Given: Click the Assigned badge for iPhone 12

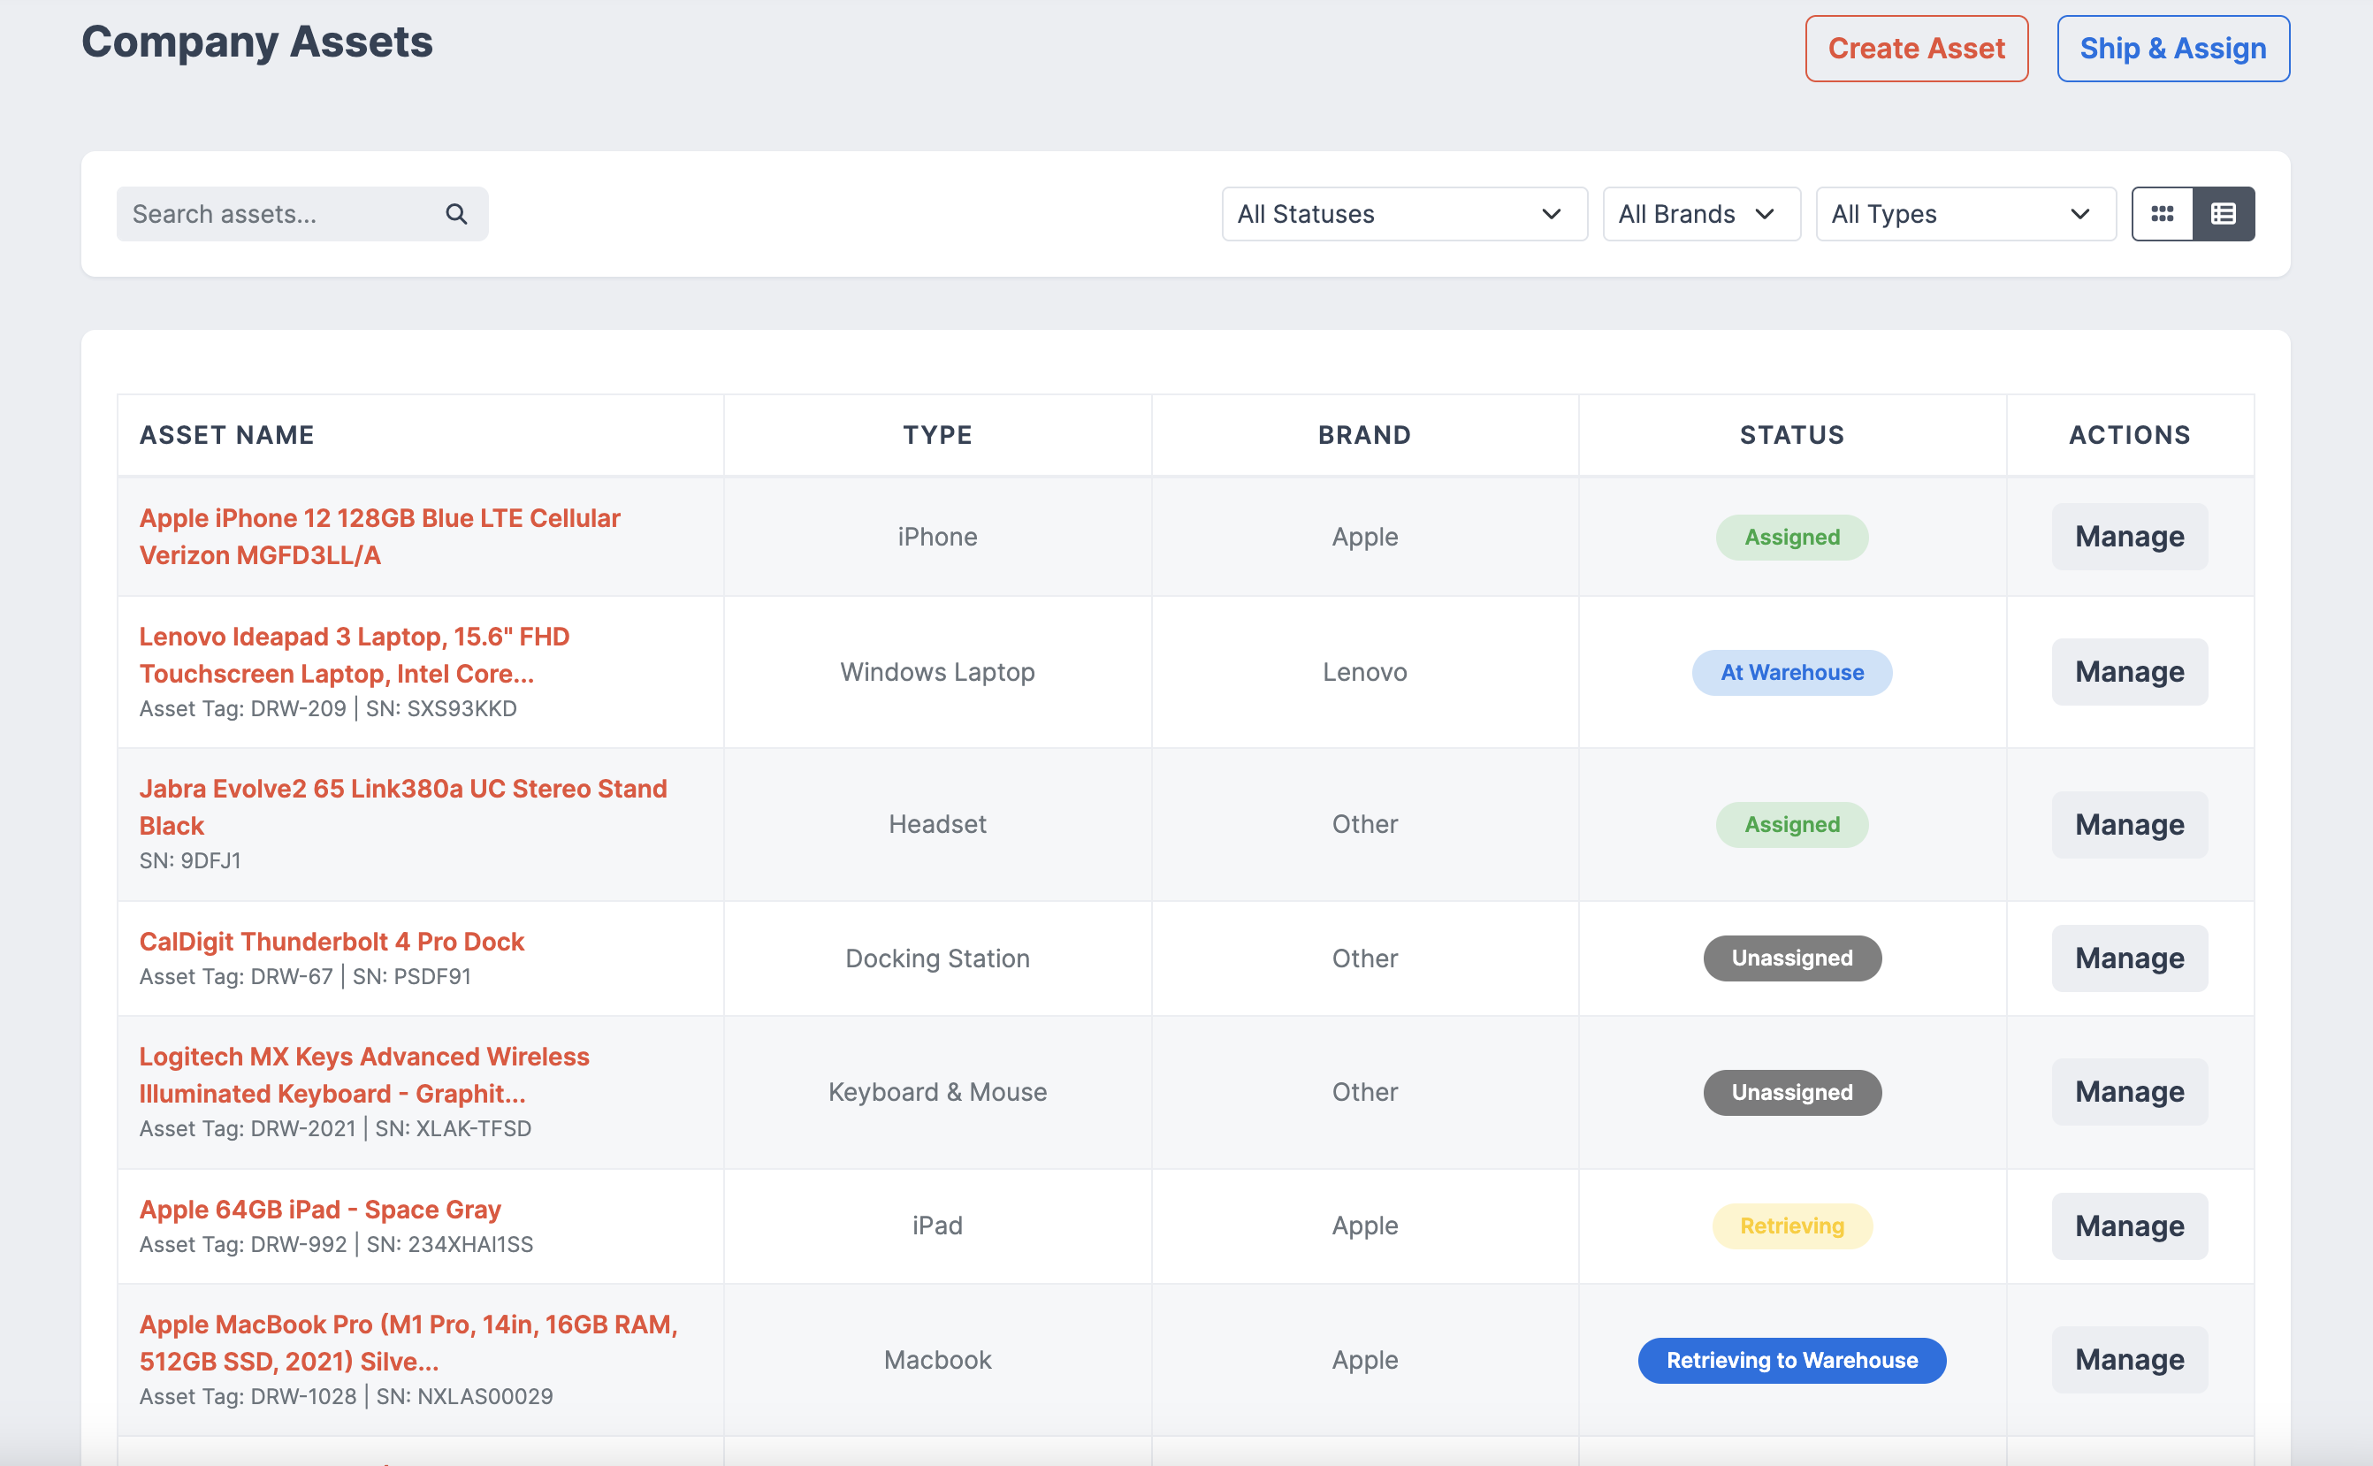Looking at the screenshot, I should (1791, 537).
